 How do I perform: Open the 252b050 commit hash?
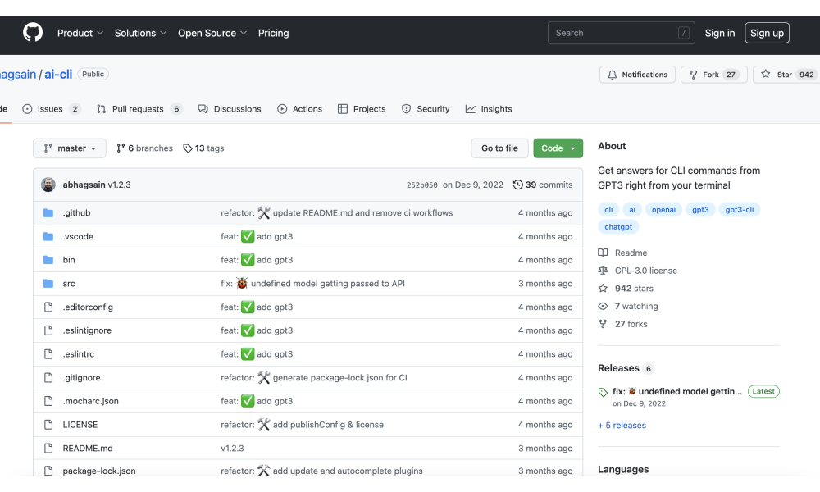point(422,185)
